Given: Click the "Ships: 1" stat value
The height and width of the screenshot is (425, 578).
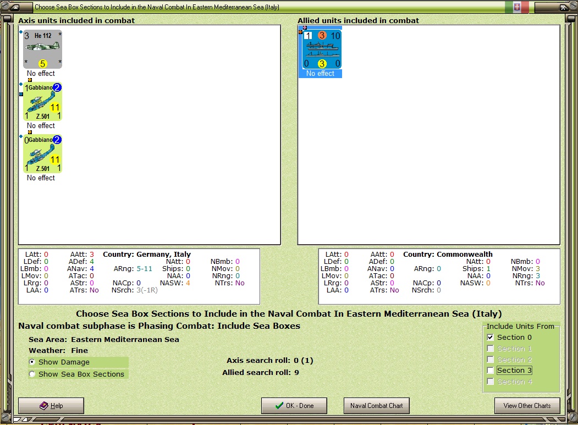Looking at the screenshot, I should tap(476, 269).
